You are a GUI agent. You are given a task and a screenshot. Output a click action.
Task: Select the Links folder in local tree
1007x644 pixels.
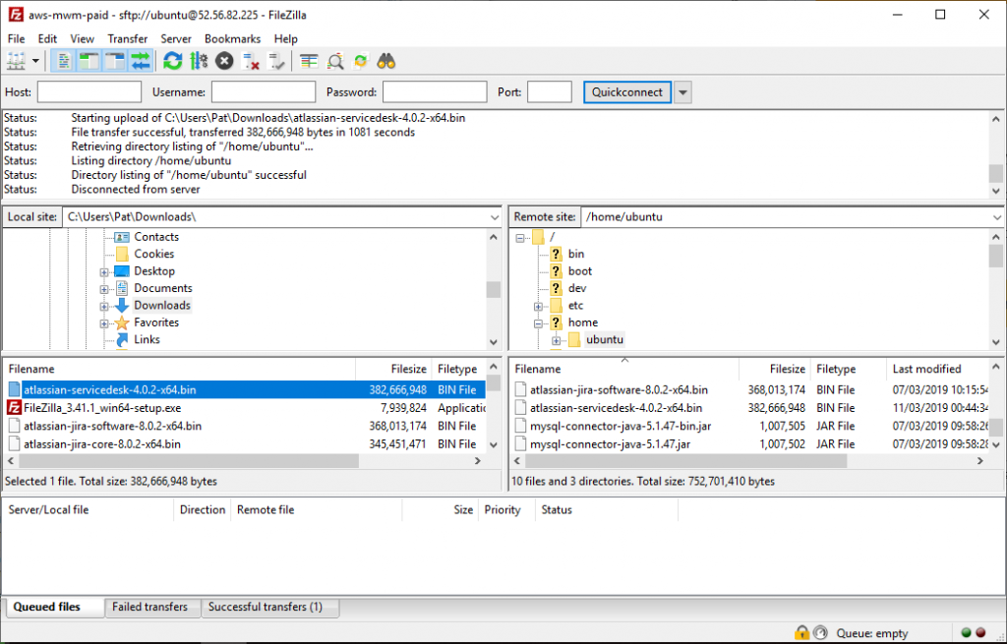pos(147,339)
